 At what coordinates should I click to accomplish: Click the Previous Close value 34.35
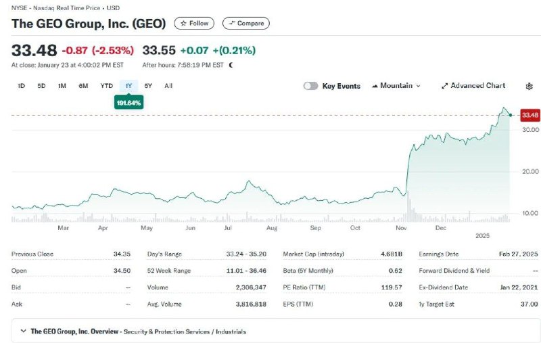(x=122, y=254)
